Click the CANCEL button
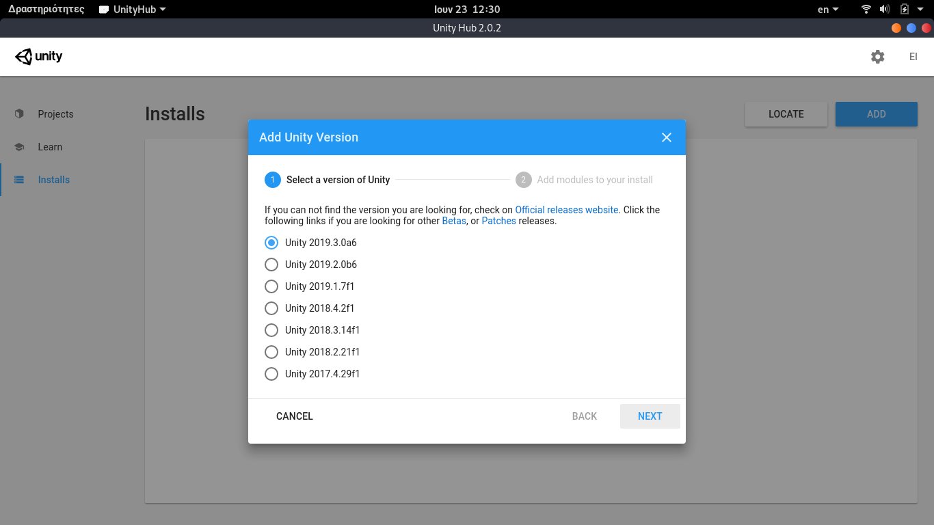This screenshot has height=525, width=934. 295,416
